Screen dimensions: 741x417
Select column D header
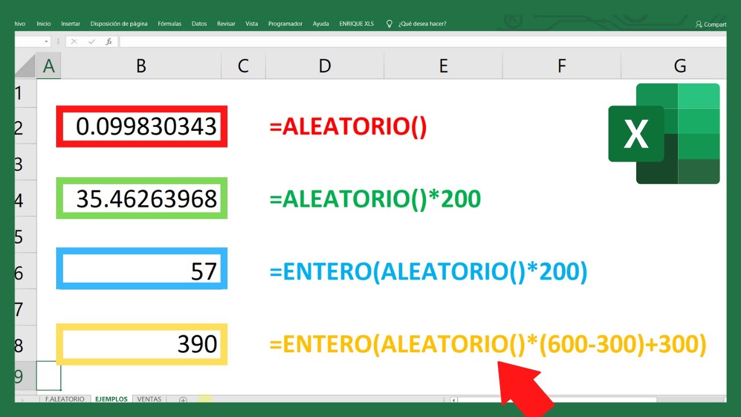coord(325,66)
